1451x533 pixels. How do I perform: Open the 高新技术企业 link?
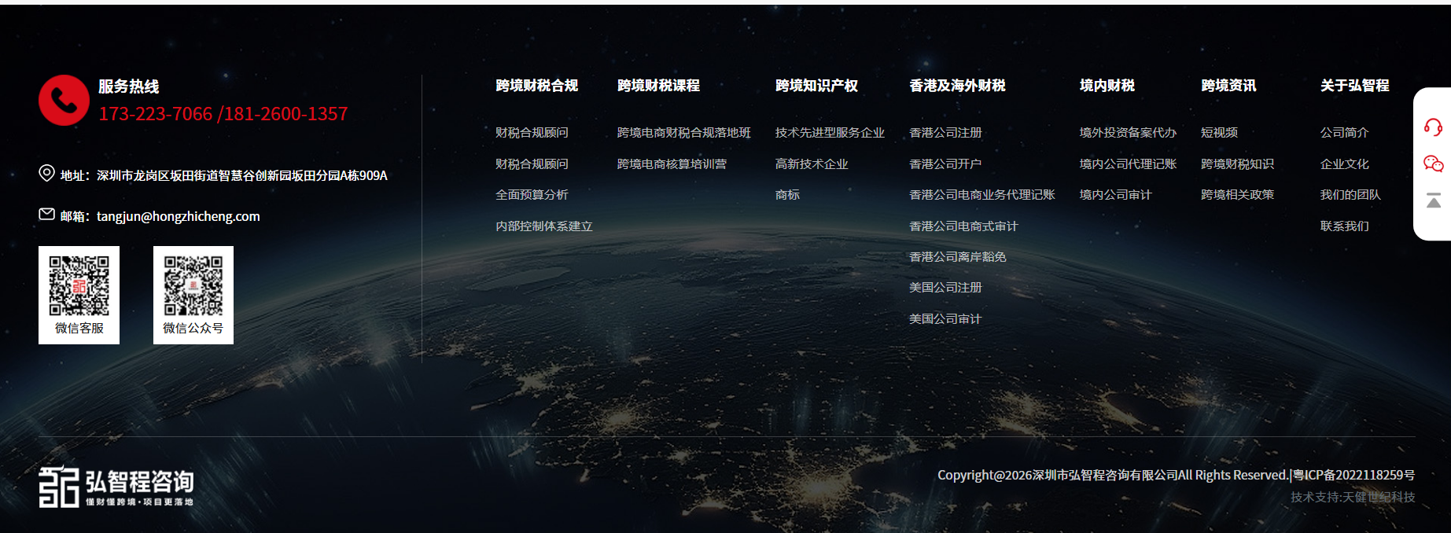[812, 164]
